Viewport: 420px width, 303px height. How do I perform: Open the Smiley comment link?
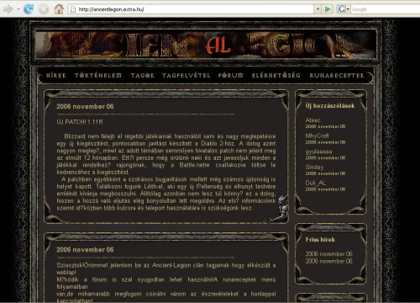click(x=314, y=167)
